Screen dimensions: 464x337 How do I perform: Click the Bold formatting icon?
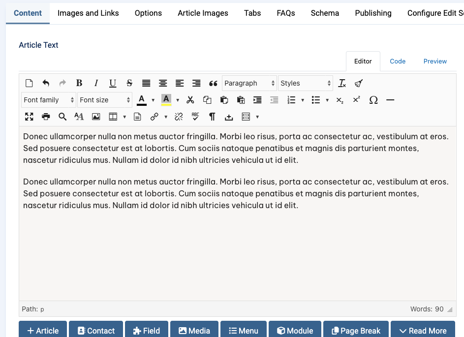(79, 83)
